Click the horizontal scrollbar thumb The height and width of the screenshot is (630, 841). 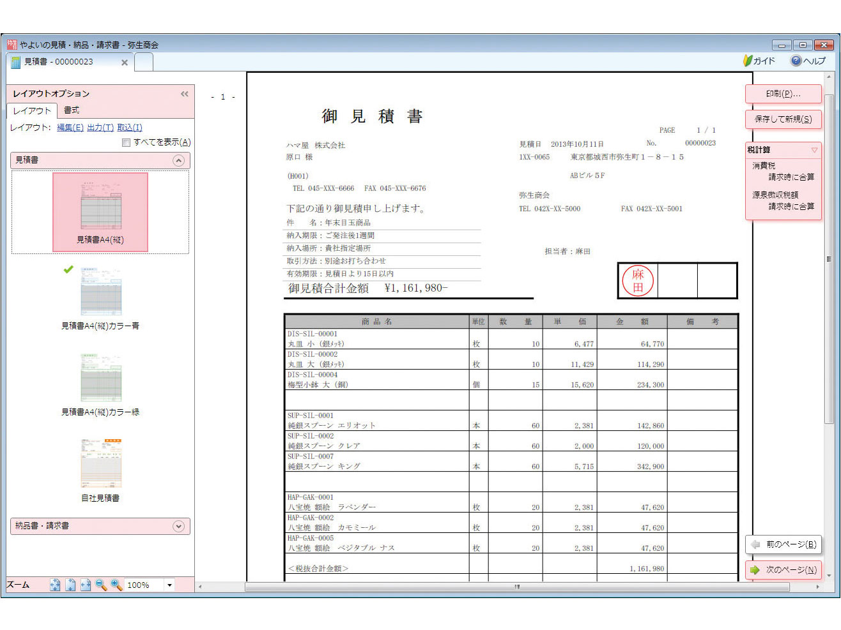point(517,586)
